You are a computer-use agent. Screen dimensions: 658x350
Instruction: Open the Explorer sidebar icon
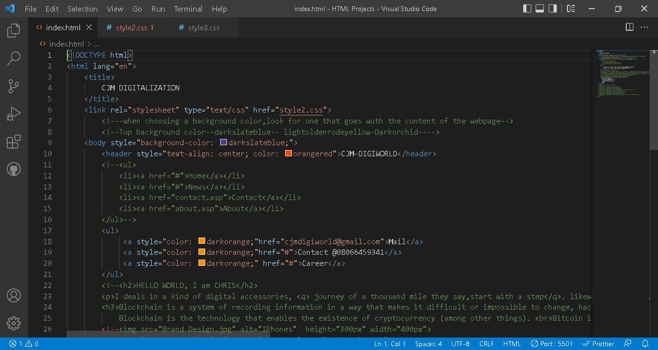[13, 30]
